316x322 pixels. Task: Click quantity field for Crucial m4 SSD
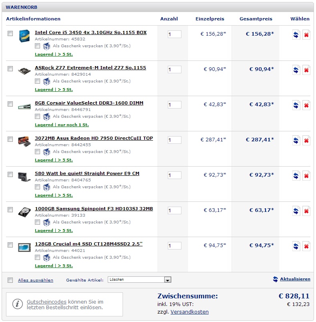[175, 246]
